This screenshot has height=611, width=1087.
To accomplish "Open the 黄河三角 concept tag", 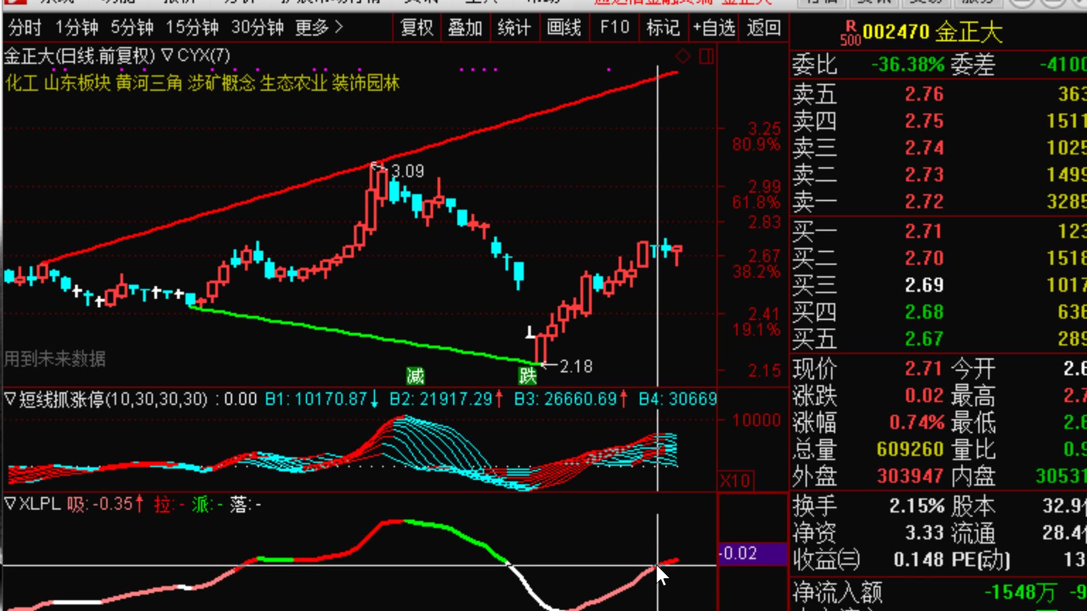I will pyautogui.click(x=149, y=83).
